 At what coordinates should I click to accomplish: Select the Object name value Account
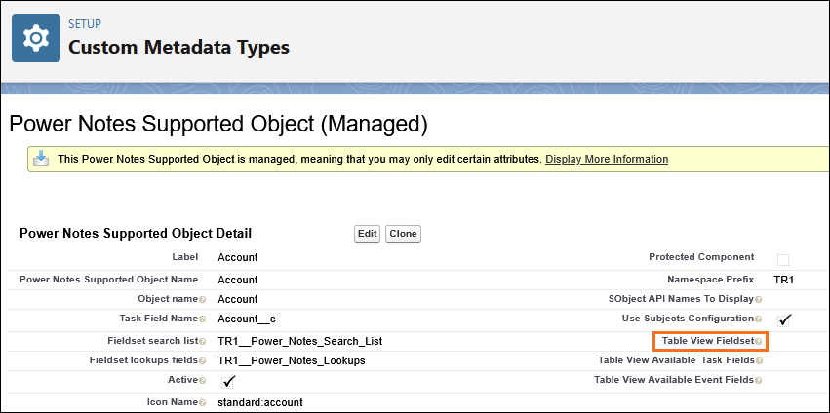[238, 299]
